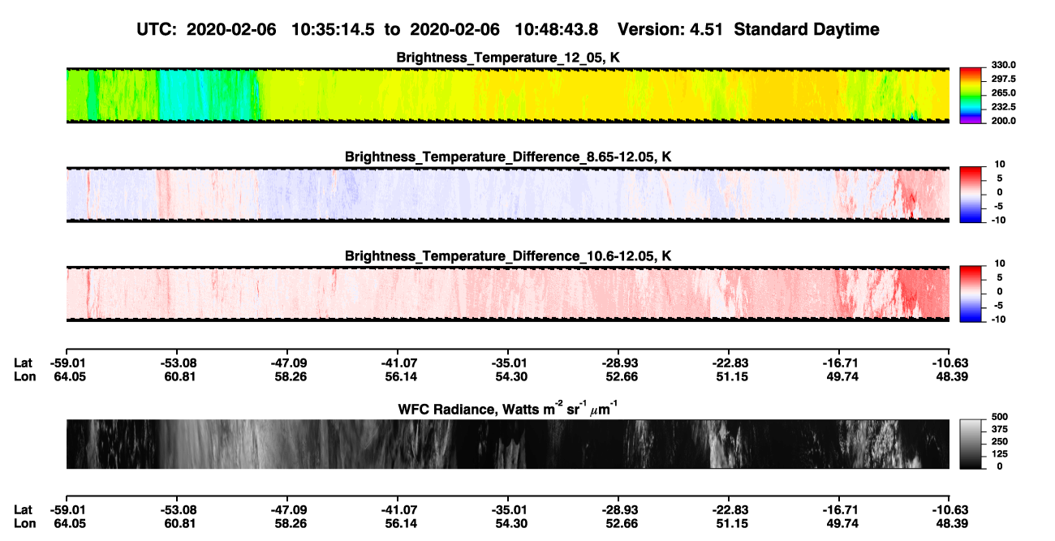Click the 375 radiance colorbar label
The width and height of the screenshot is (1055, 541).
pyautogui.click(x=999, y=428)
